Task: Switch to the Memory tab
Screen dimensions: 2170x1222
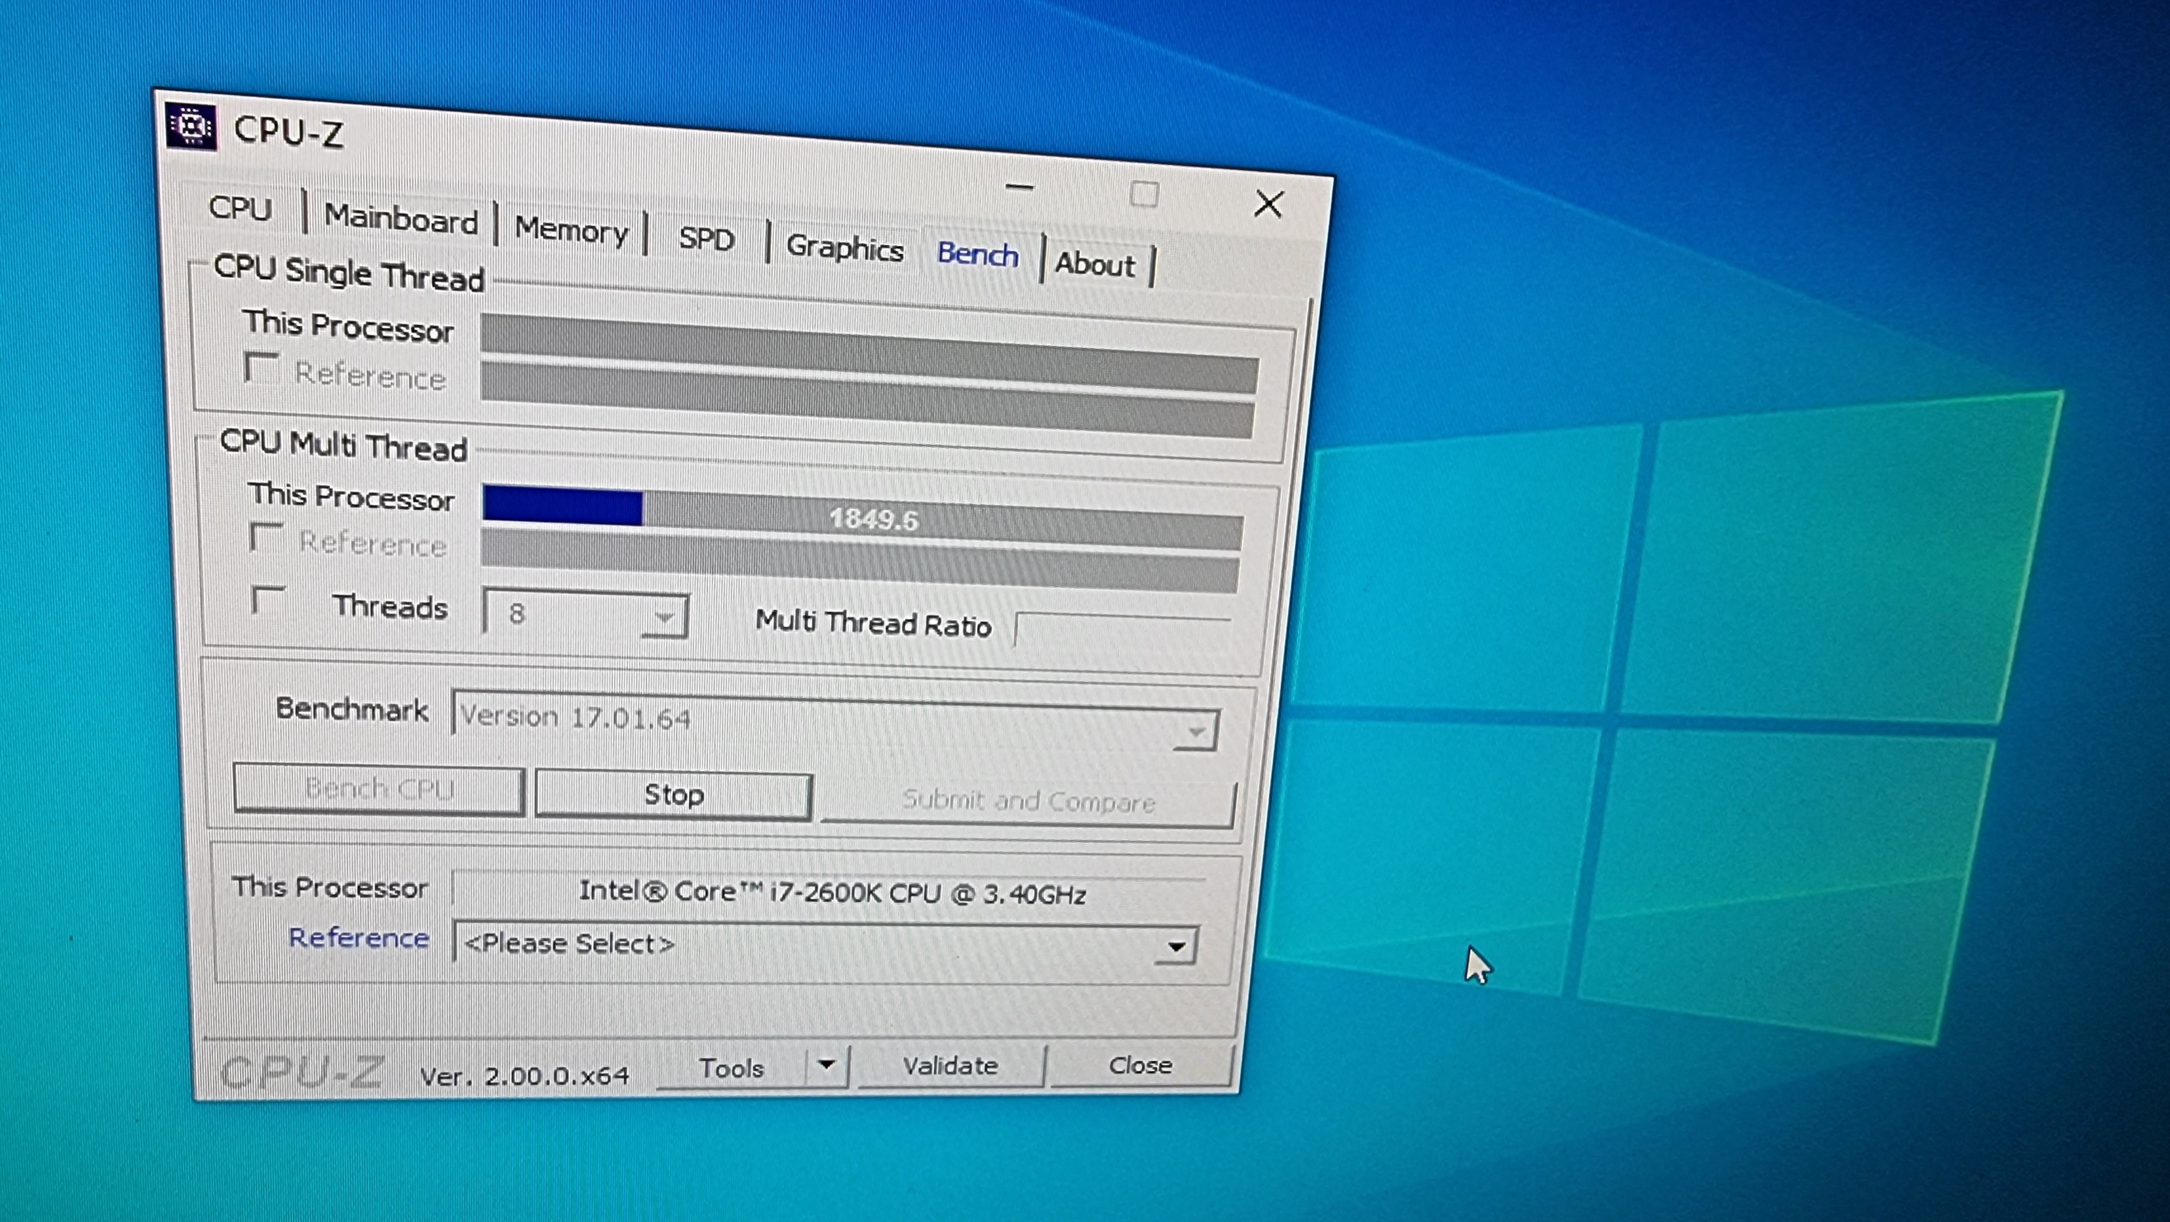Action: pos(571,230)
